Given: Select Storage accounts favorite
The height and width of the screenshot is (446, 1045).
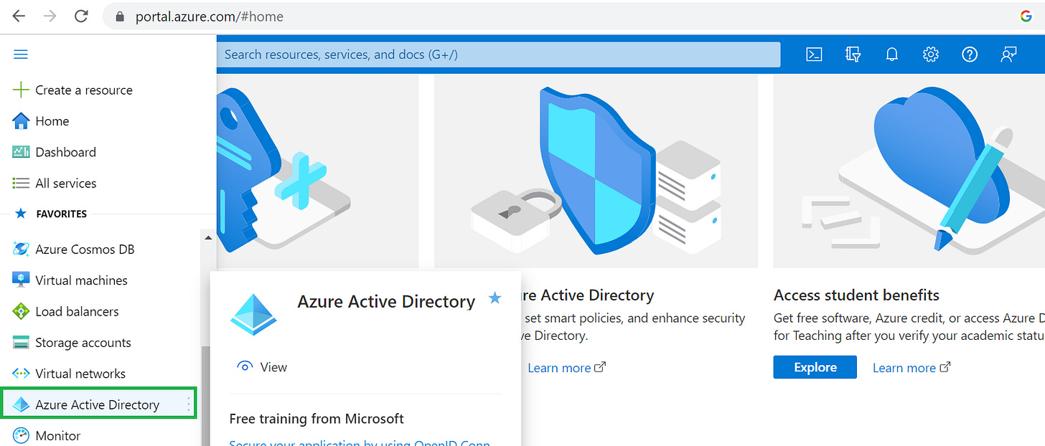Looking at the screenshot, I should 83,343.
